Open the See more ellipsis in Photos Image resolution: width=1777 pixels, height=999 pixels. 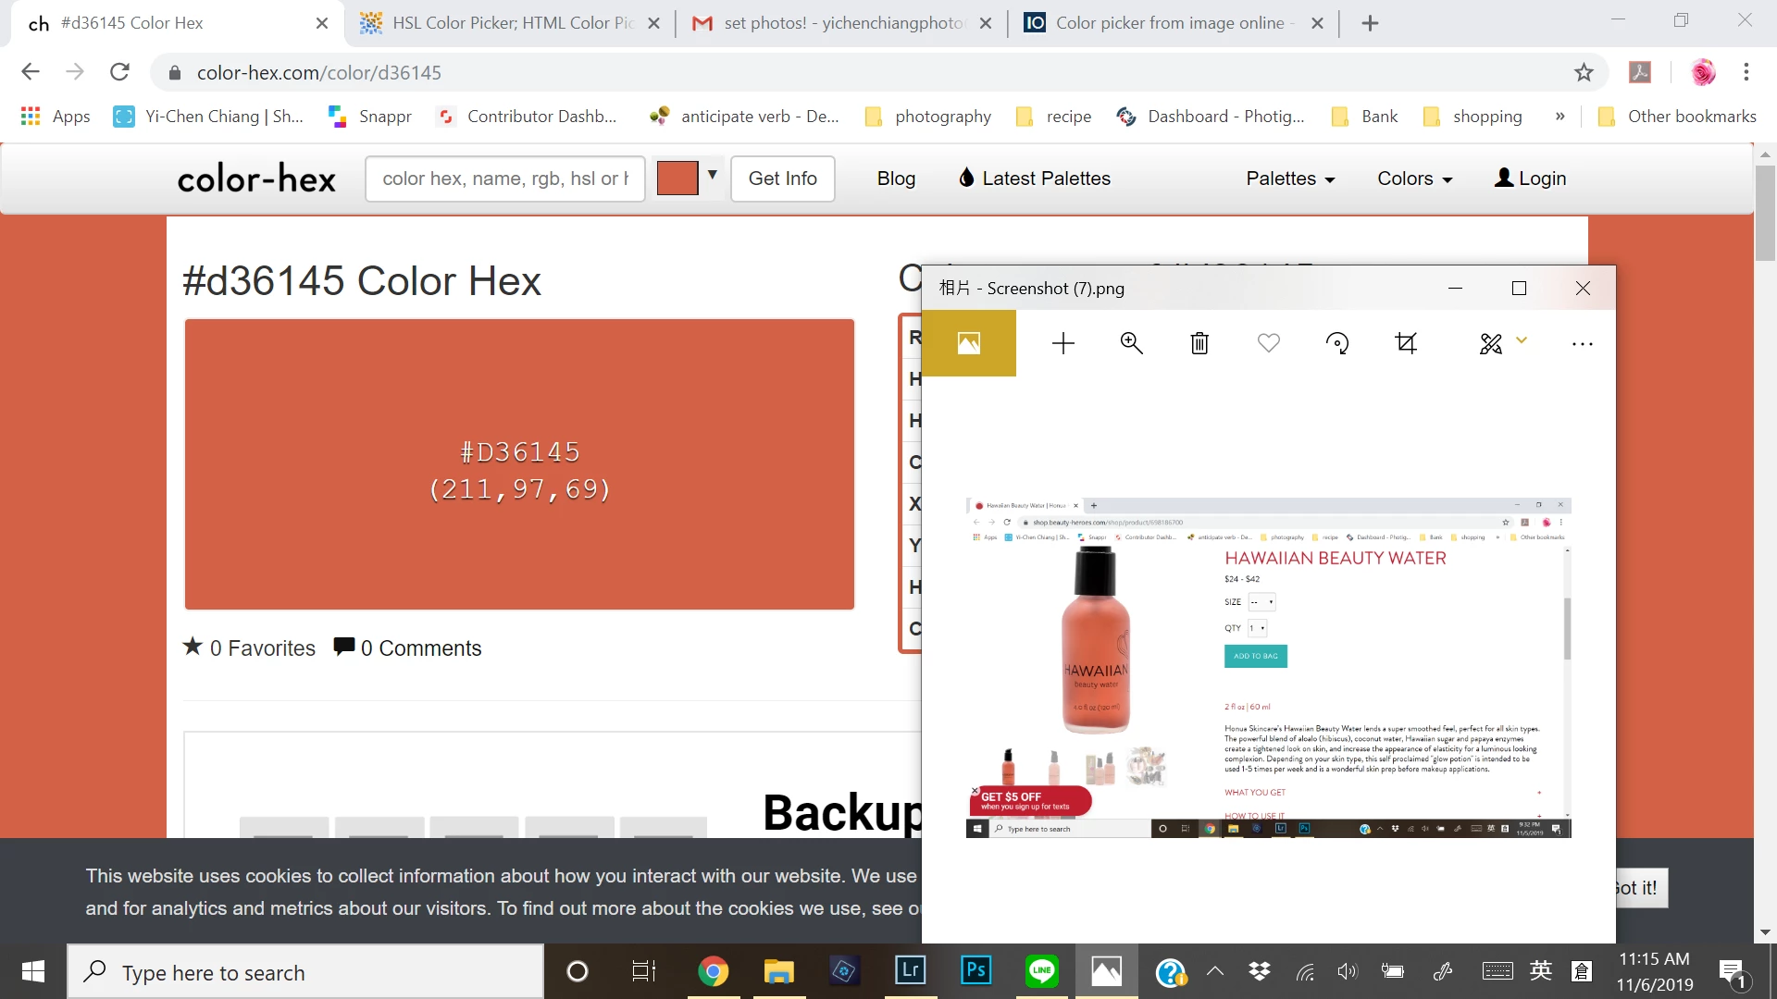(1583, 343)
